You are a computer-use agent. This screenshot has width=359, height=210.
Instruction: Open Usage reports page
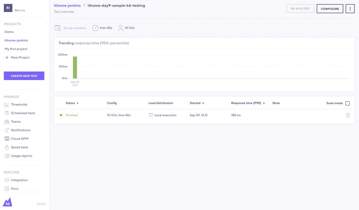(21, 156)
